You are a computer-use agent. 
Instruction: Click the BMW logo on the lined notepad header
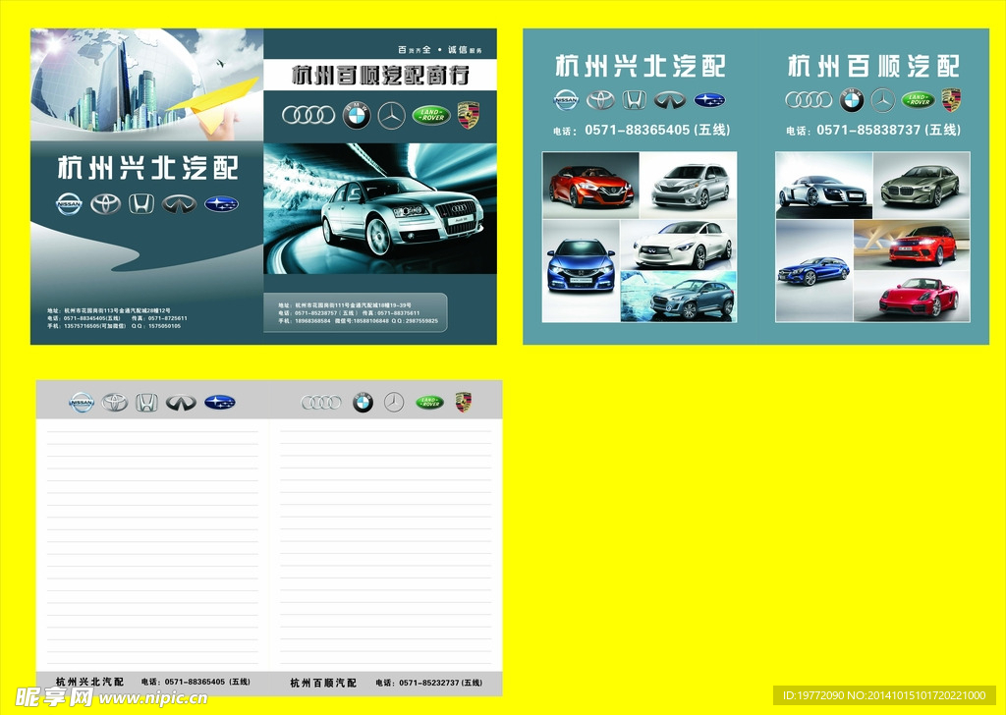(363, 402)
